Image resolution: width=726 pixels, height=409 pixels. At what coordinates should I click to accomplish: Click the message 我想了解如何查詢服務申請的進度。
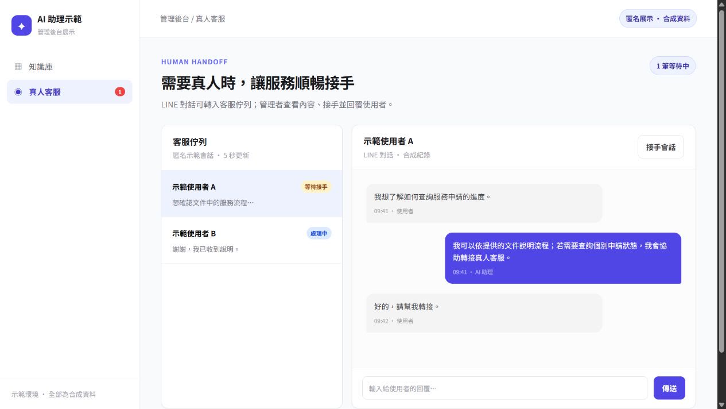tap(484, 203)
